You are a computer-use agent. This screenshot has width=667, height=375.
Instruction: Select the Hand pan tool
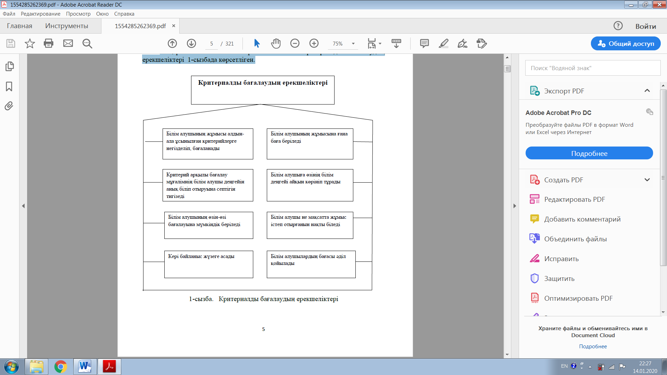[x=276, y=43]
